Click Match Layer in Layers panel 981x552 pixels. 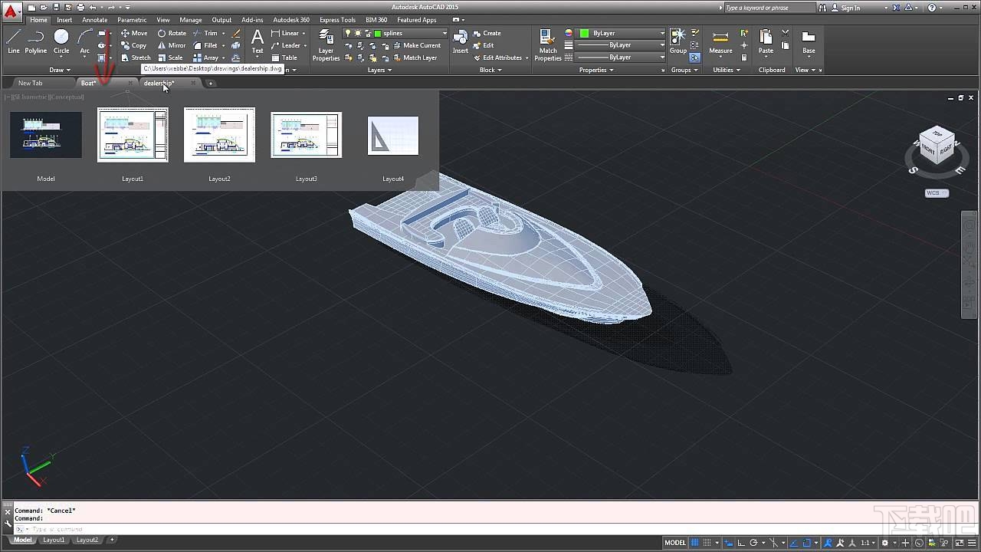(418, 58)
